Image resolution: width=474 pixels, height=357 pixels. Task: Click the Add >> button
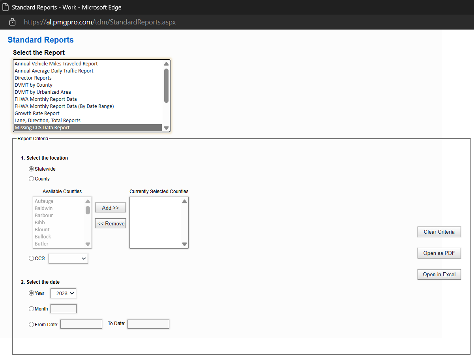click(x=111, y=208)
